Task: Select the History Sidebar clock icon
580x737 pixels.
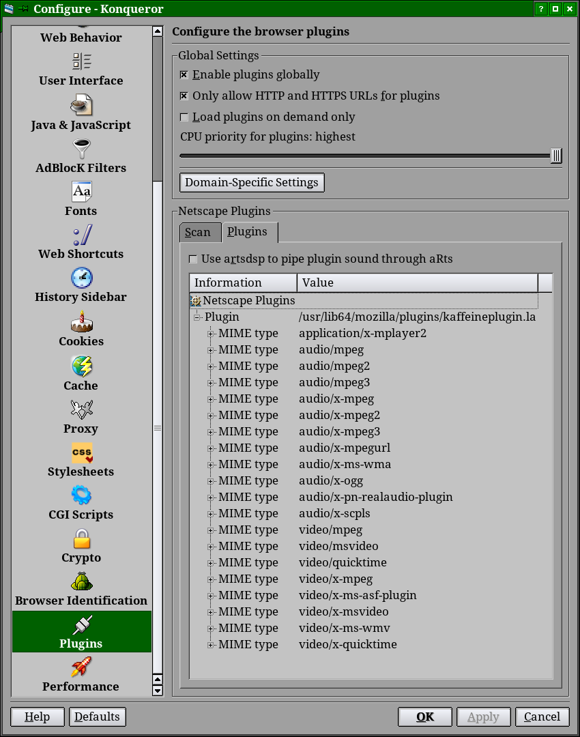Action: [82, 278]
